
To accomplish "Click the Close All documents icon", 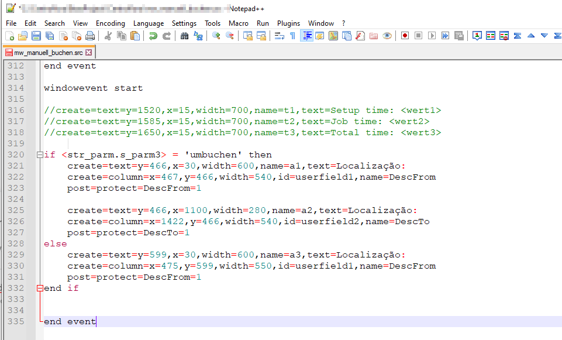I will point(77,36).
